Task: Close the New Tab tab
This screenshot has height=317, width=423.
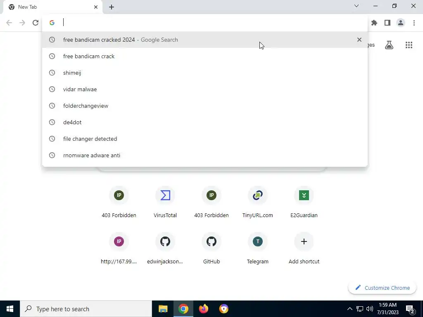Action: (96, 7)
